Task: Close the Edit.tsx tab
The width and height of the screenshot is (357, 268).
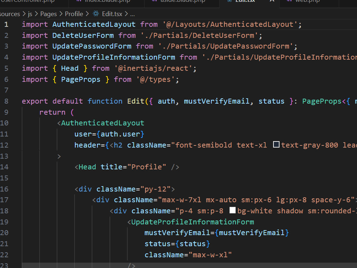Action: [x=272, y=1]
